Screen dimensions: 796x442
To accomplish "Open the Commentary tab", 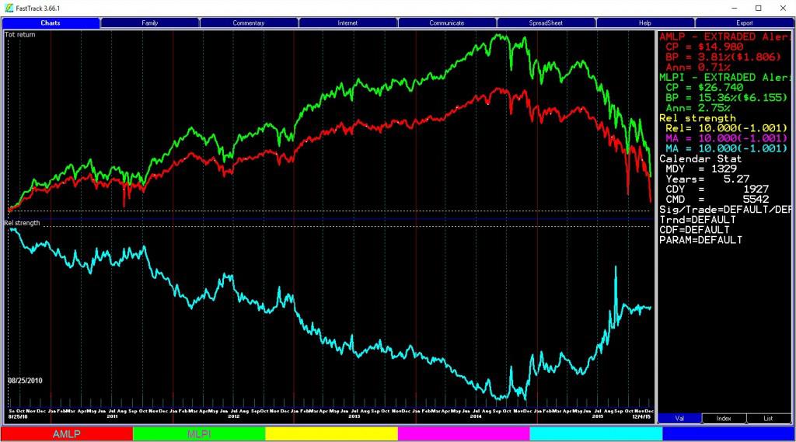I will coord(249,23).
